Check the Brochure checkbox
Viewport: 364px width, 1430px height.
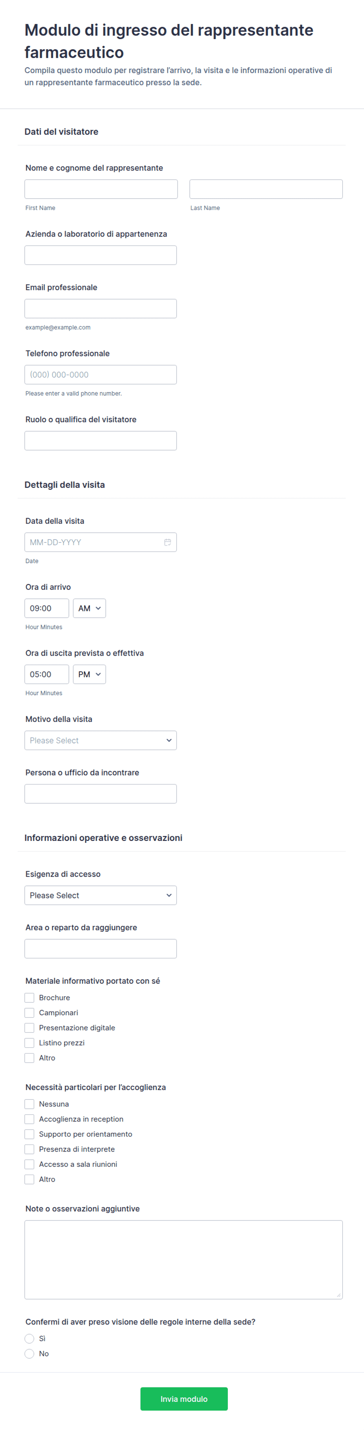pos(29,998)
